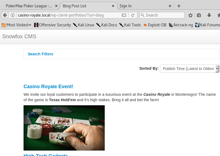Viewport: 220px width, 156px height.
Task: Open Kali Docs bookmark
Action: tap(107, 25)
